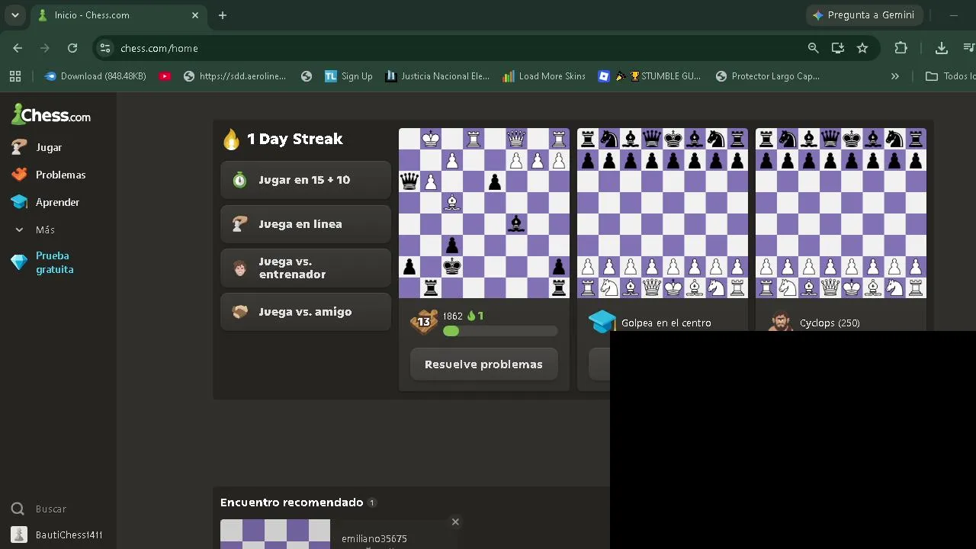The image size is (976, 549).
Task: Click the Jugar en 15 + 10 clock icon
Action: point(240,180)
